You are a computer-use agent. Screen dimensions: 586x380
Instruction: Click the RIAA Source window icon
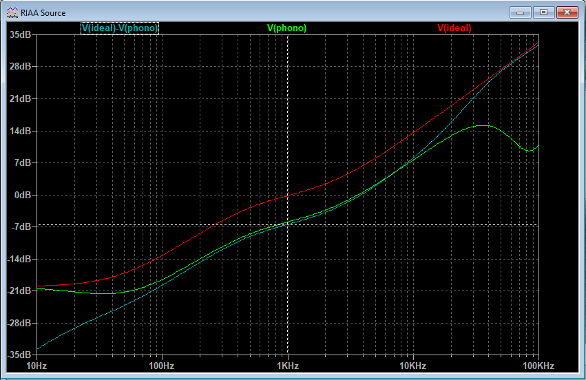coord(12,12)
